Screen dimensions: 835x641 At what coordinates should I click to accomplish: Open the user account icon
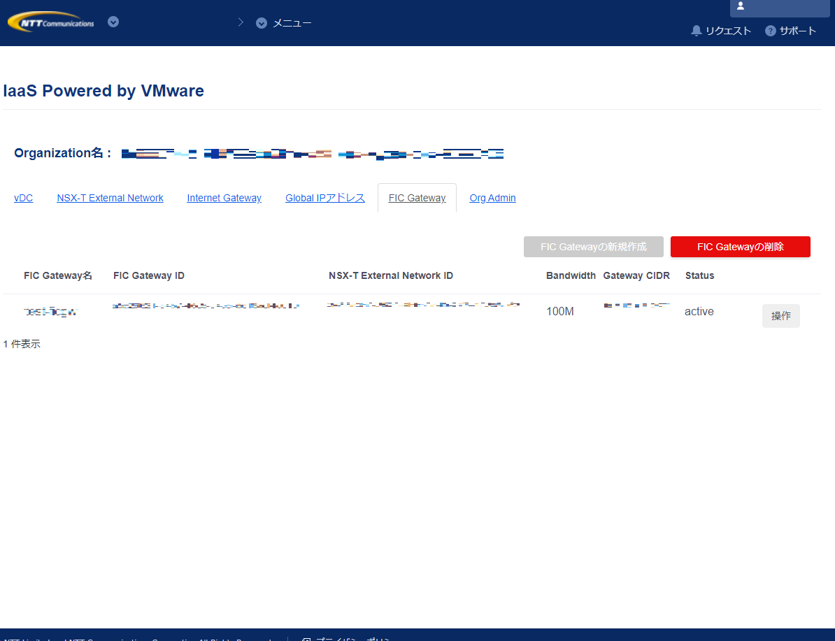tap(740, 6)
